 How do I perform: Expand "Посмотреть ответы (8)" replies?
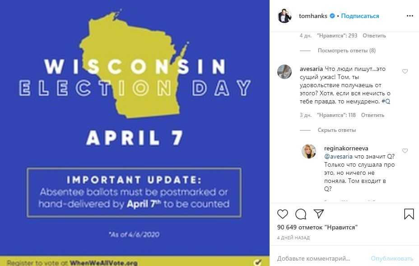click(x=346, y=51)
